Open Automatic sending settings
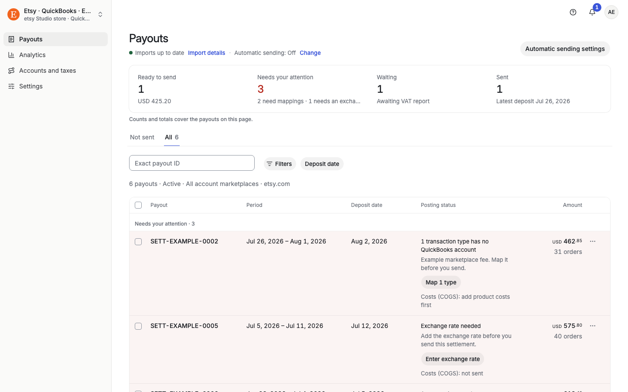The height and width of the screenshot is (392, 628). (x=565, y=49)
